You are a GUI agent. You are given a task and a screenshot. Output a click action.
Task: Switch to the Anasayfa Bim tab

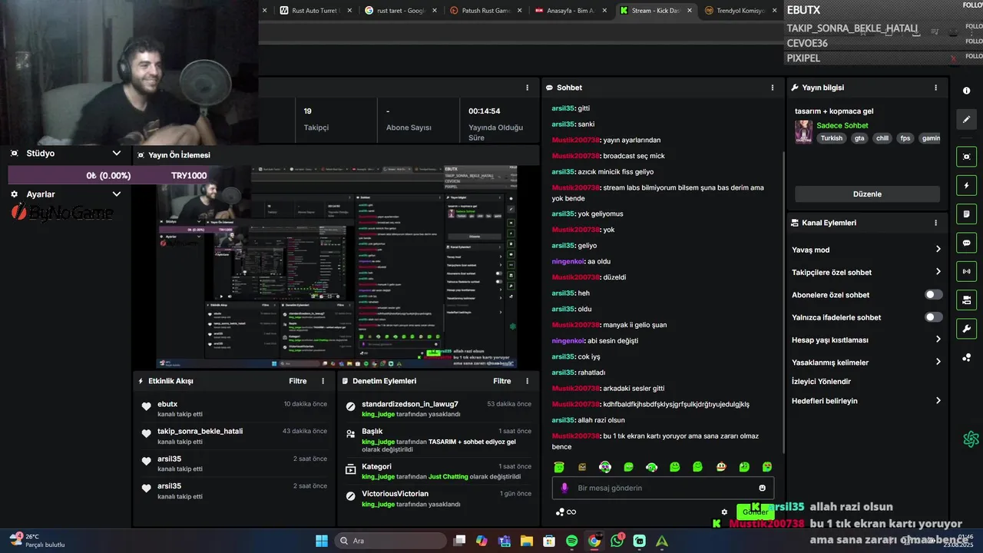[570, 11]
